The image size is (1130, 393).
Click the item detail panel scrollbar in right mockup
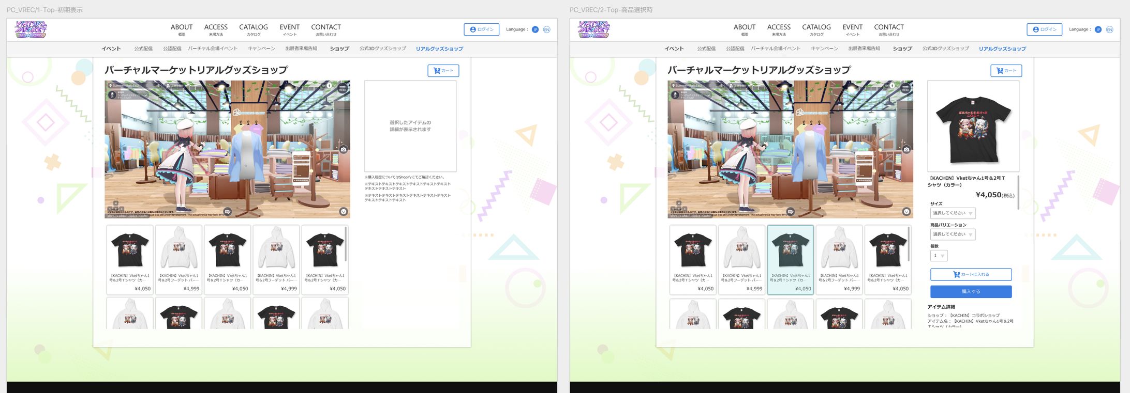click(x=1018, y=192)
